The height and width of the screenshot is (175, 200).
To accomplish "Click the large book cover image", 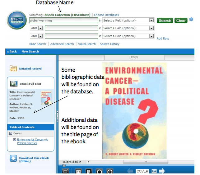I will [x=134, y=110].
